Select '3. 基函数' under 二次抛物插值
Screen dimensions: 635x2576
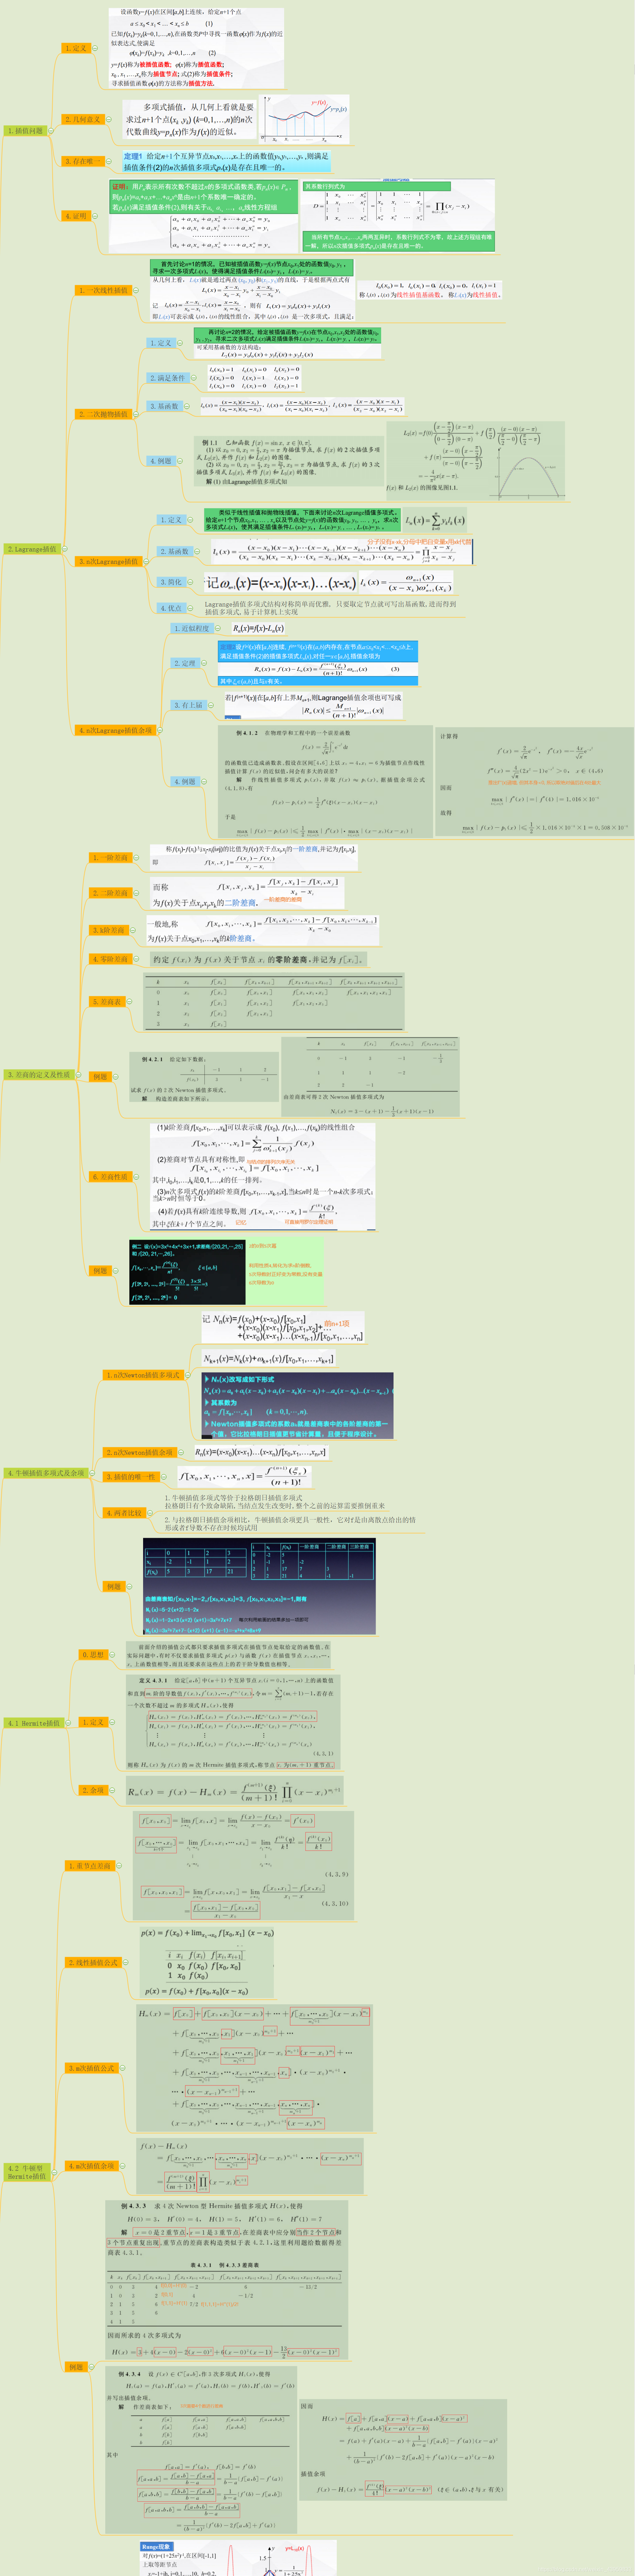tap(164, 406)
